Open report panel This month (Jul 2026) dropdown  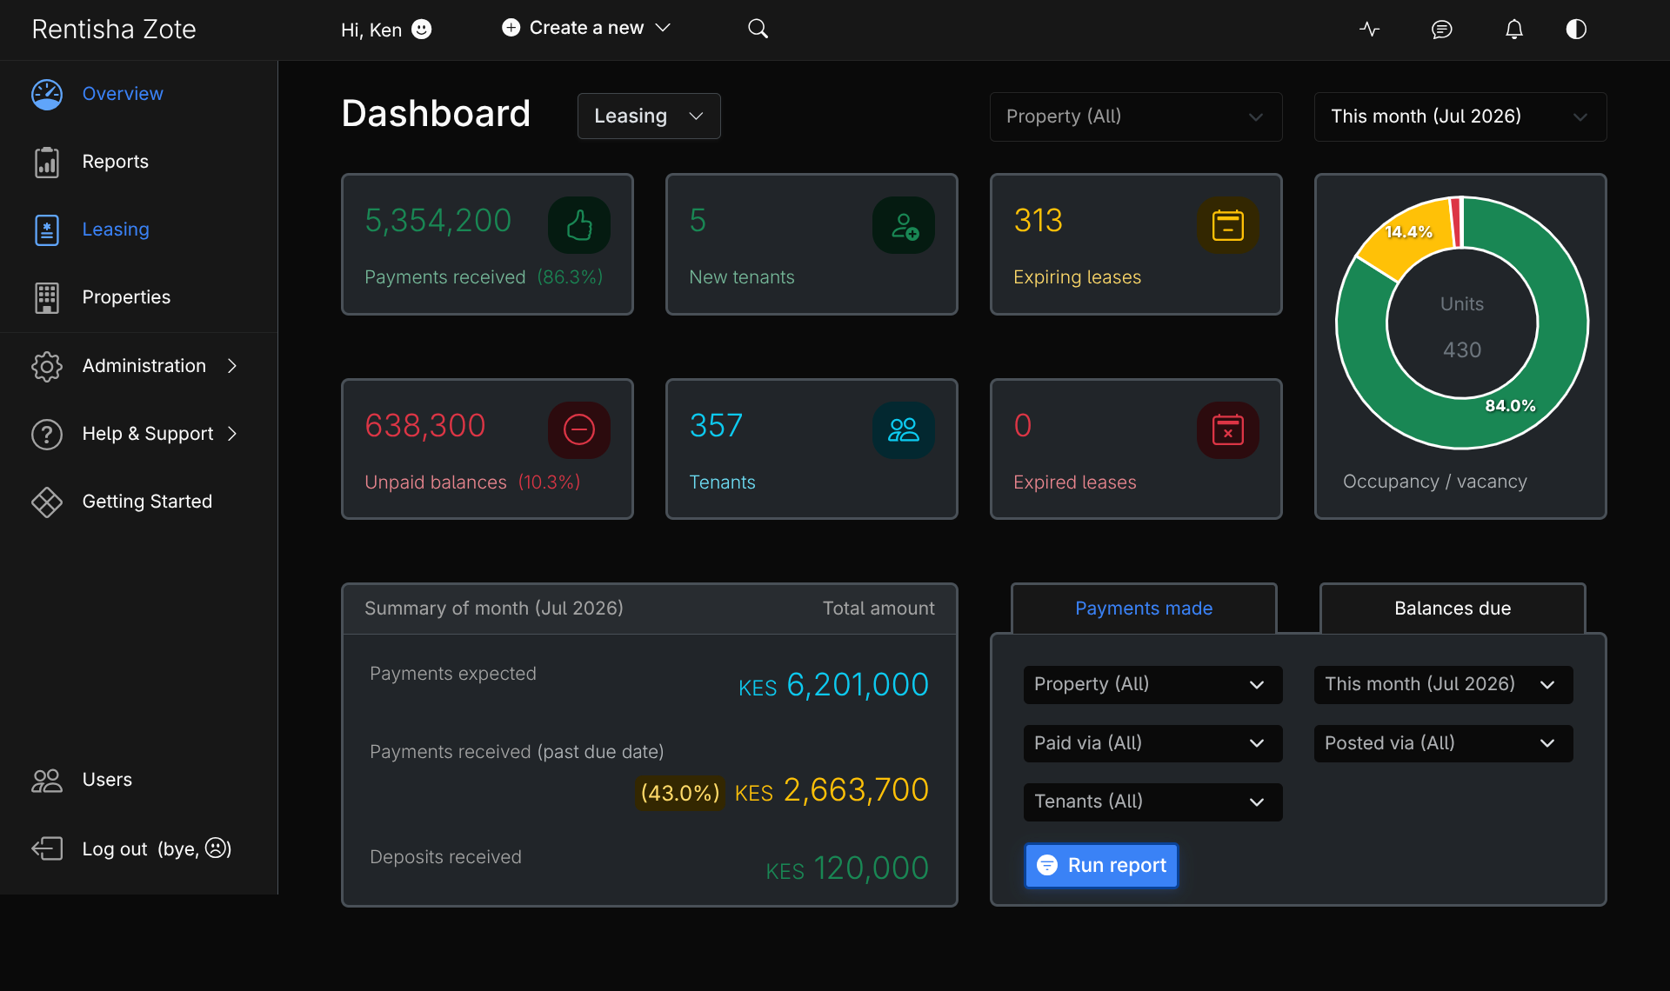pyautogui.click(x=1443, y=684)
